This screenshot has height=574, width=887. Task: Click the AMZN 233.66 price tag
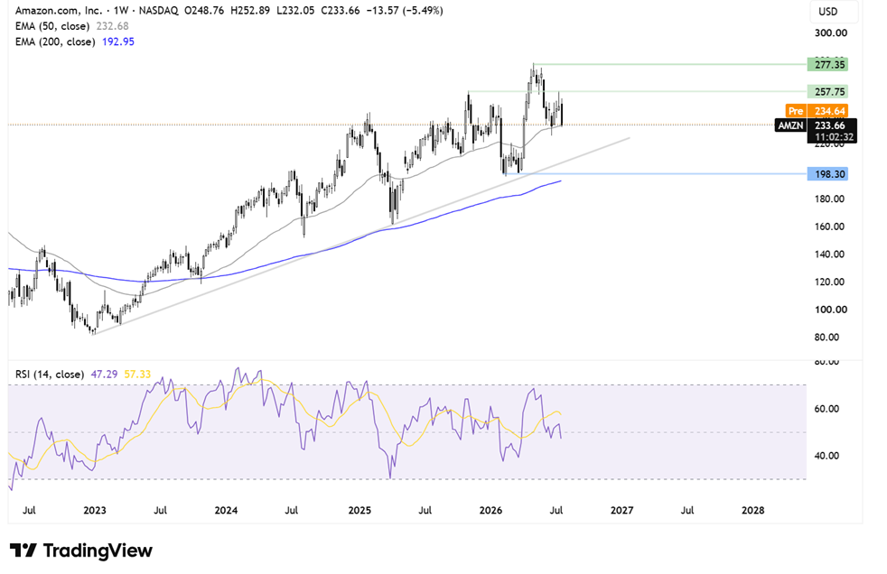(815, 125)
